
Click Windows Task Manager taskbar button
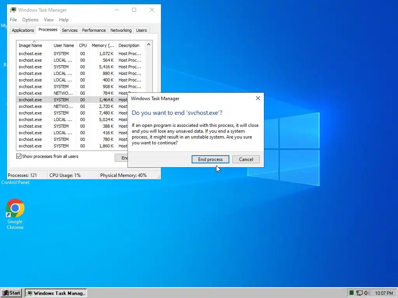pos(56,293)
